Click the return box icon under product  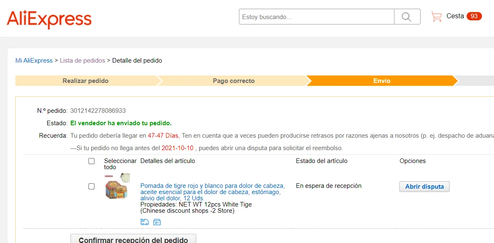click(x=157, y=222)
